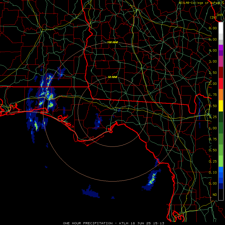Screen dimensions: 225x225
Task: Click the 6.00 legend value
Action: tap(213, 39)
